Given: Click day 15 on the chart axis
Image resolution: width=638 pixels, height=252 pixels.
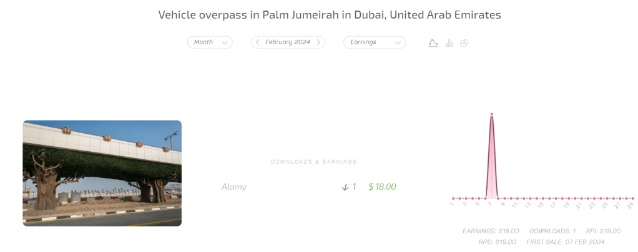Looking at the screenshot, I should [x=541, y=203].
